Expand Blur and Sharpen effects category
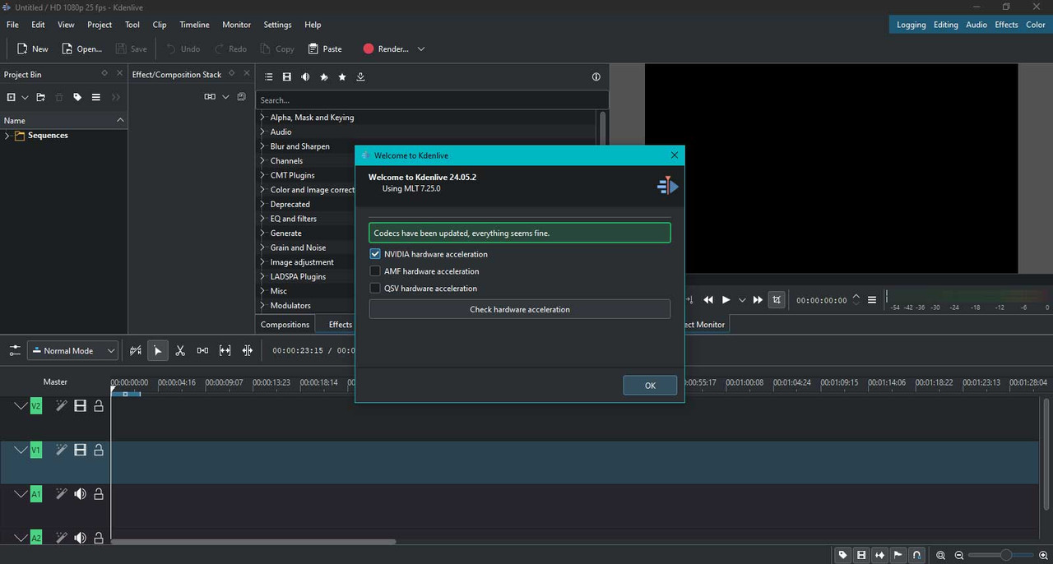The image size is (1053, 564). tap(262, 146)
